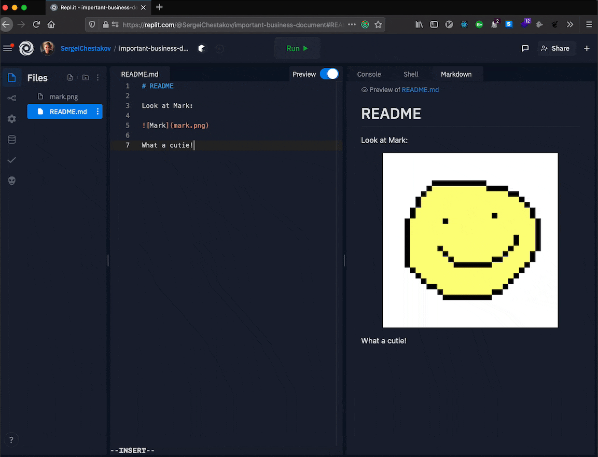Select the Version Control sidebar icon
This screenshot has width=598, height=457.
[11, 98]
